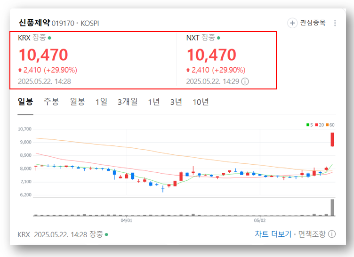
Task: Click the tallest volume bar on the chart
Action: [x=332, y=207]
